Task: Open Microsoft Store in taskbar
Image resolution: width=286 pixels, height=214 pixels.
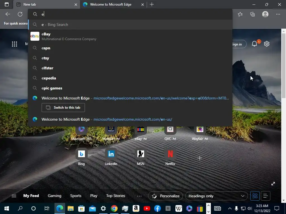Action: [81, 208]
